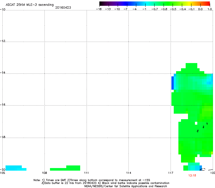Click the -0.7 color scale label
The image size is (215, 188).
(x=155, y=9)
